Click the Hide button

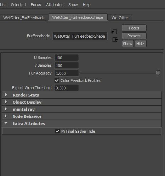pyautogui.click(x=140, y=44)
